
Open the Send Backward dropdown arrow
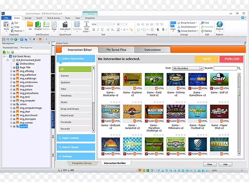[x=197, y=27]
